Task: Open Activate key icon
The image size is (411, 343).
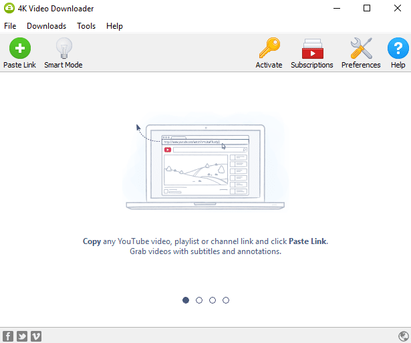Action: 269,53
